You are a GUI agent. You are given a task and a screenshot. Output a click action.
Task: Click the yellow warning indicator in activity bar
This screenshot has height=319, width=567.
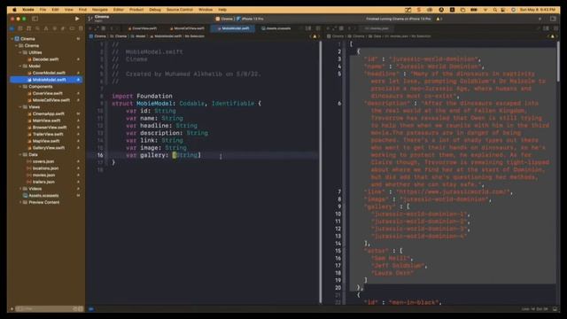[439, 19]
